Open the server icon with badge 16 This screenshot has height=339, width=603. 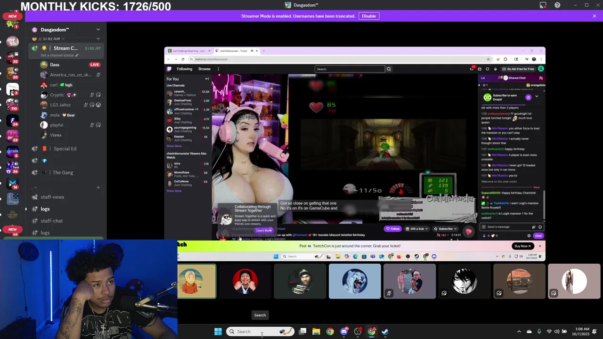(x=13, y=184)
